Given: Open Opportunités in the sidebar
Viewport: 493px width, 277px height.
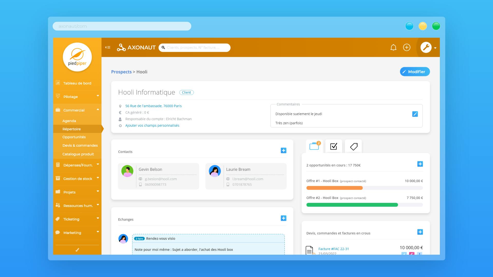Looking at the screenshot, I should (74, 137).
